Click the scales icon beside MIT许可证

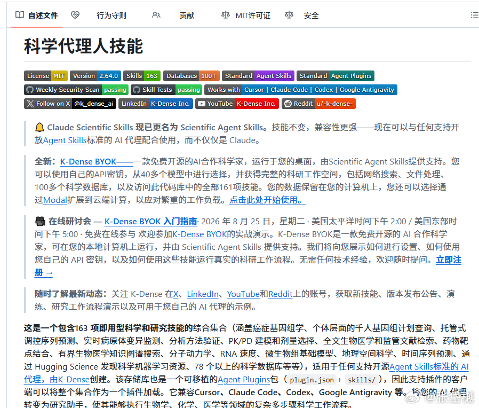point(226,15)
